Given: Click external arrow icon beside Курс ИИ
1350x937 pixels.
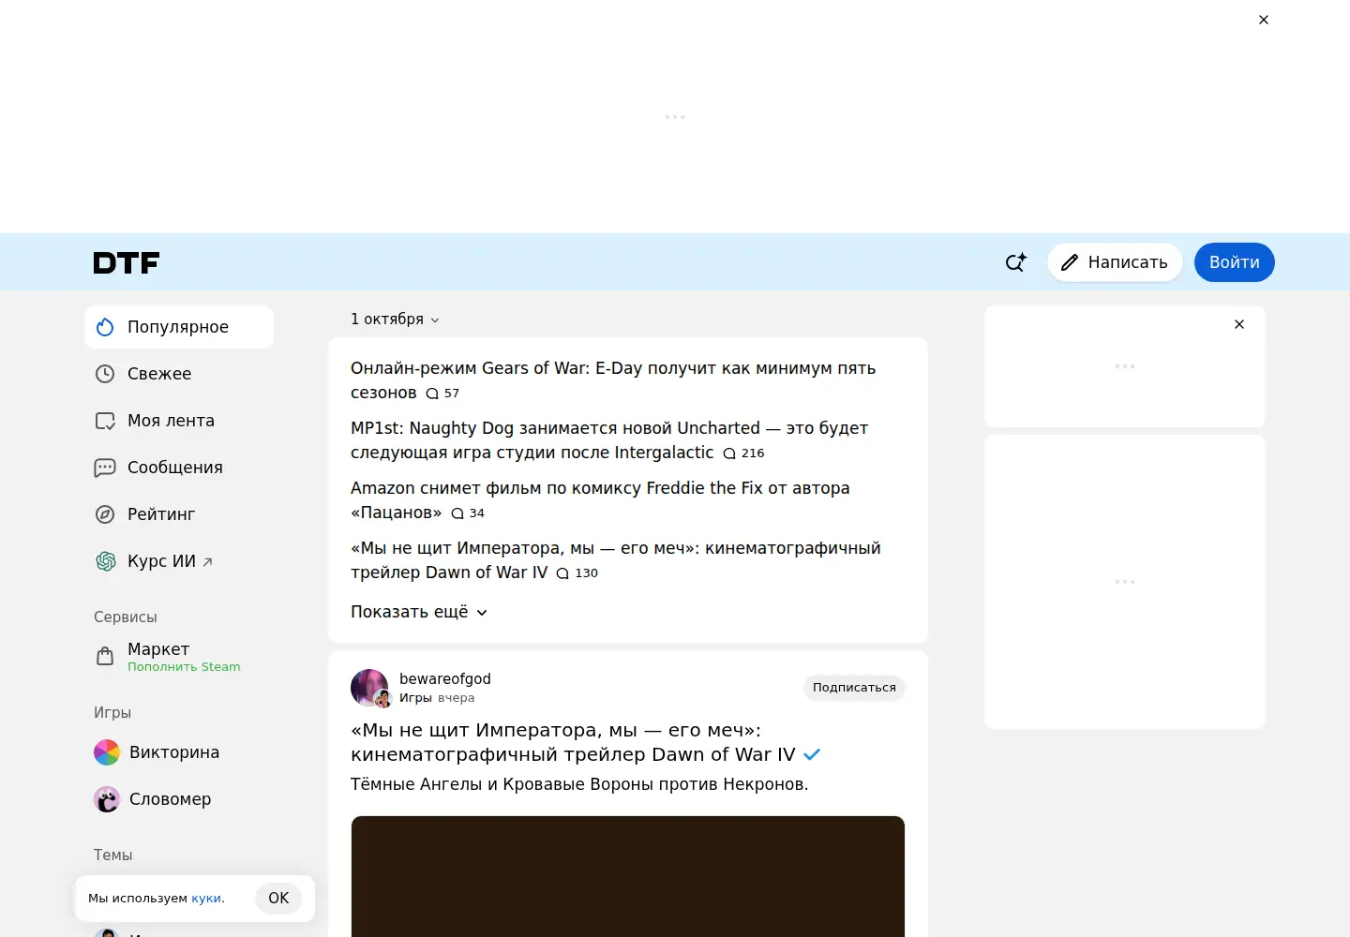Looking at the screenshot, I should (x=208, y=562).
